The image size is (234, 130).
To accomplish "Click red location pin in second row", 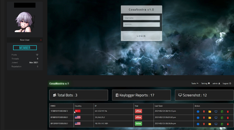I will tap(204, 118).
